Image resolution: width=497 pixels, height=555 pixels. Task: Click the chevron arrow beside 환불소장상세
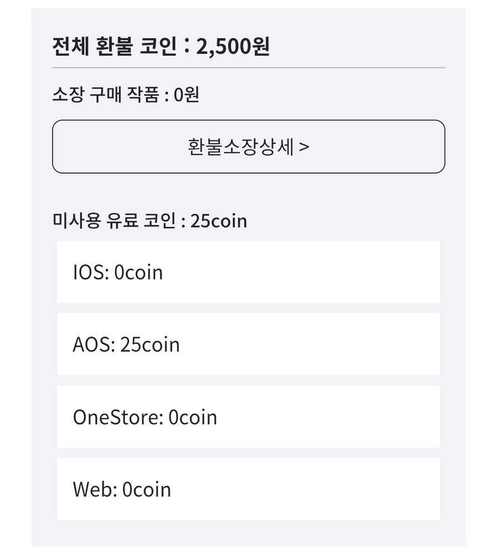[x=304, y=148]
